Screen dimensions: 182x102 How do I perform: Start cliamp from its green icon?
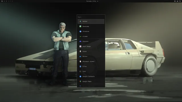(80, 37)
